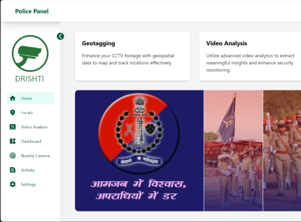This screenshot has width=301, height=222.
Task: View the Activity page
Action: tap(30, 170)
